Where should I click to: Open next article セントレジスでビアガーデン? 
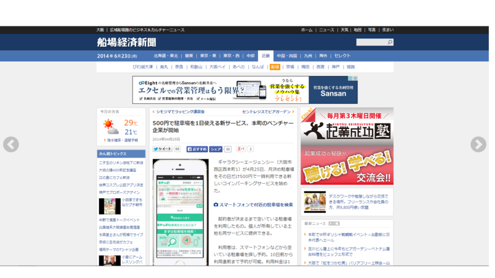click(268, 112)
